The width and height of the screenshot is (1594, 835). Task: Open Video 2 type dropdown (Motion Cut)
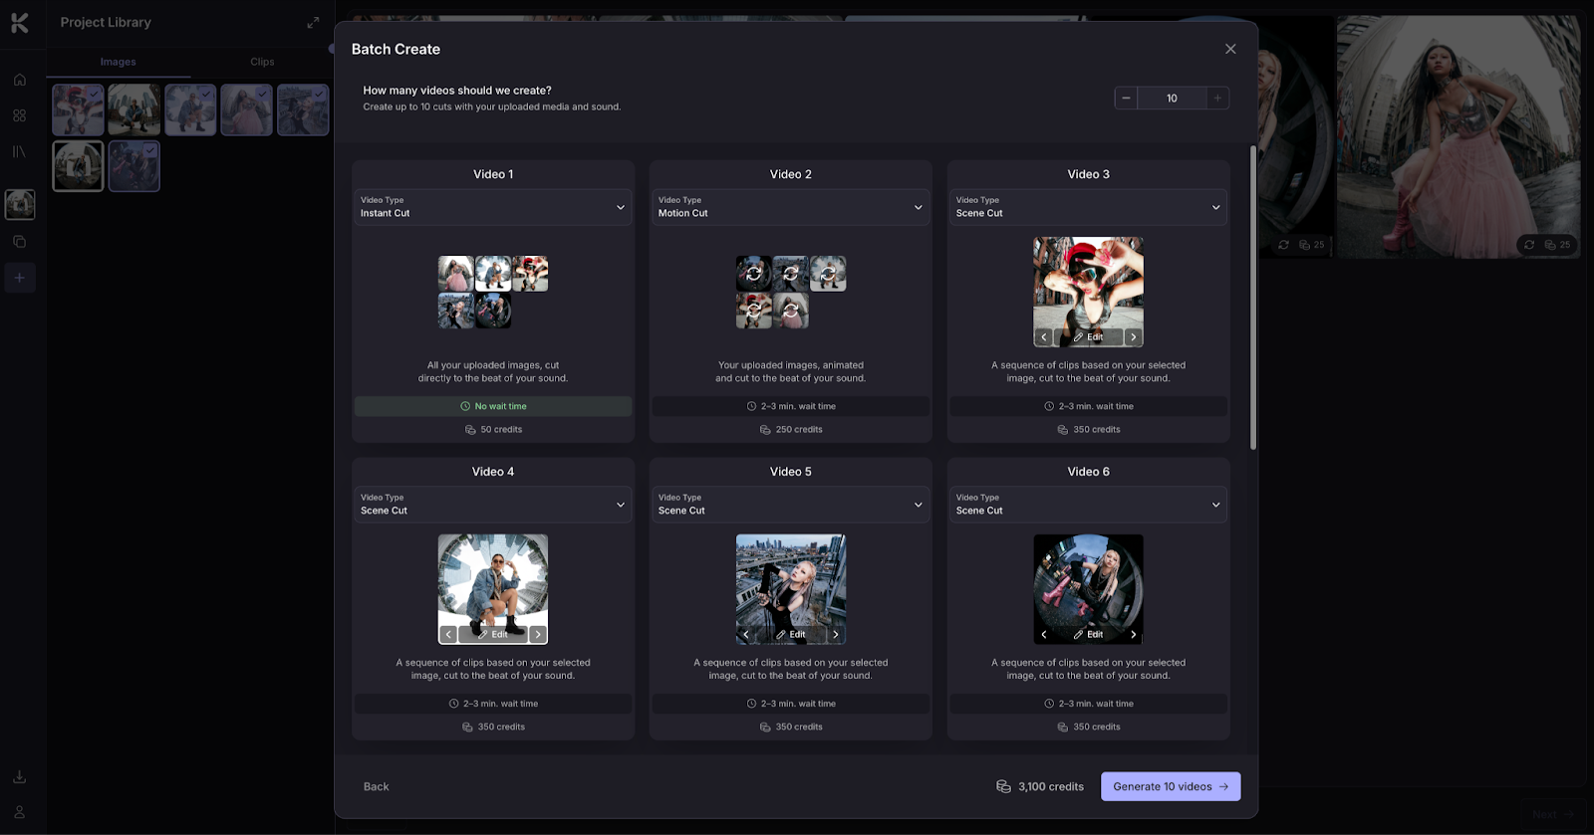coord(791,207)
